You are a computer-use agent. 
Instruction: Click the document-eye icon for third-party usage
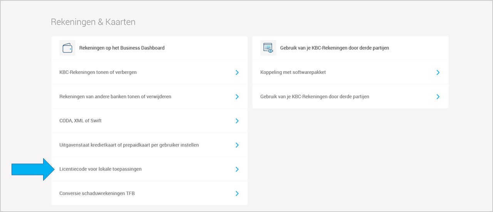click(x=268, y=48)
